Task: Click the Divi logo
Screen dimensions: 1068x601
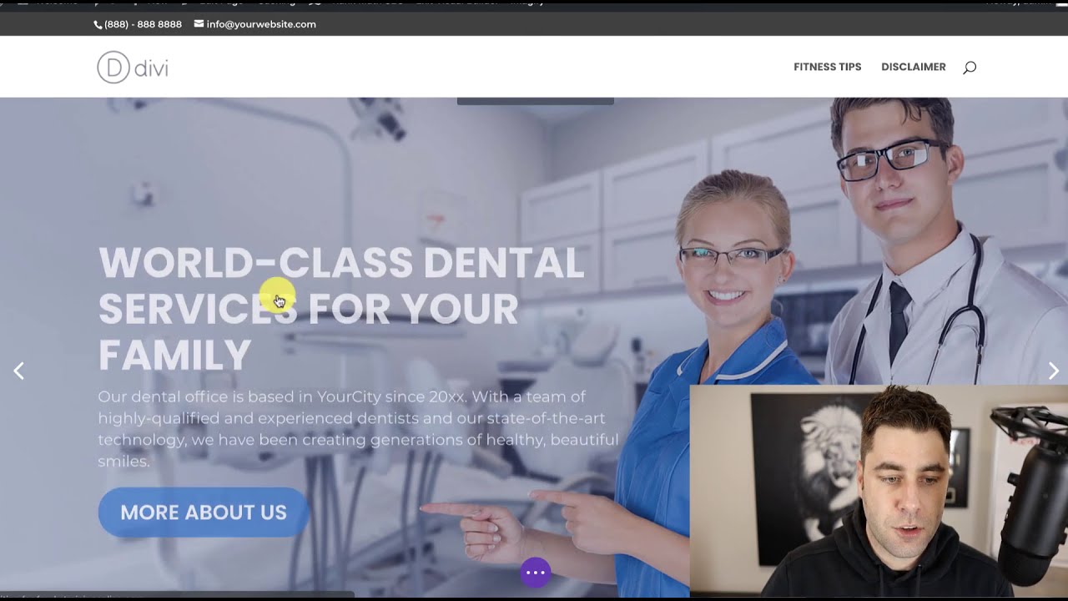Action: point(133,68)
